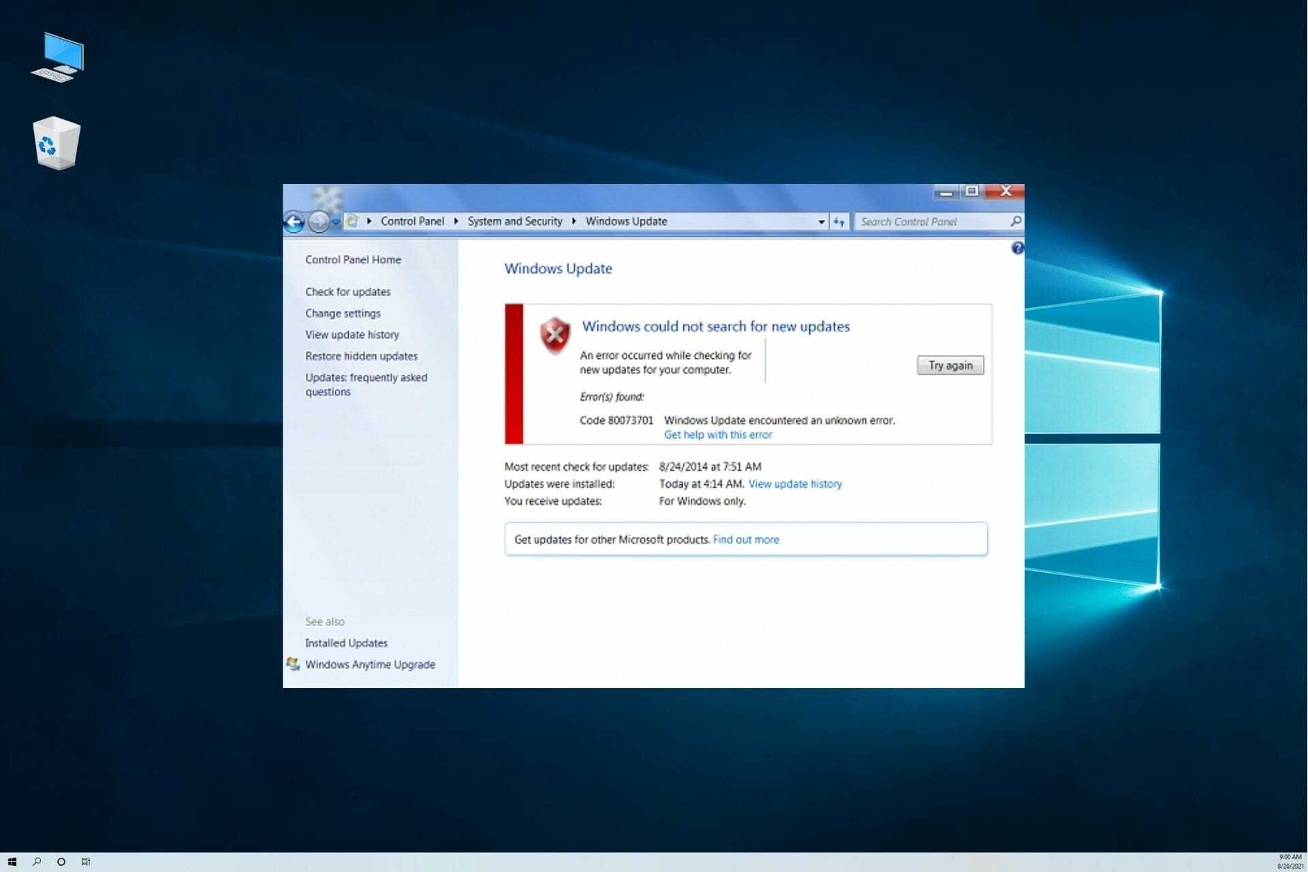This screenshot has width=1308, height=872.
Task: Click the search magnifier icon
Action: 1016,221
